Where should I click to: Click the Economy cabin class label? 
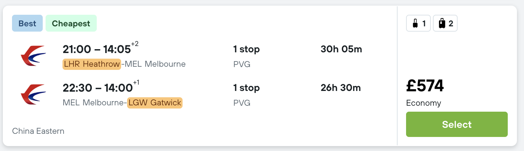(x=423, y=103)
